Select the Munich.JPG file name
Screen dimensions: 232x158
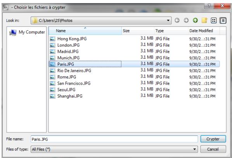pyautogui.click(x=68, y=58)
